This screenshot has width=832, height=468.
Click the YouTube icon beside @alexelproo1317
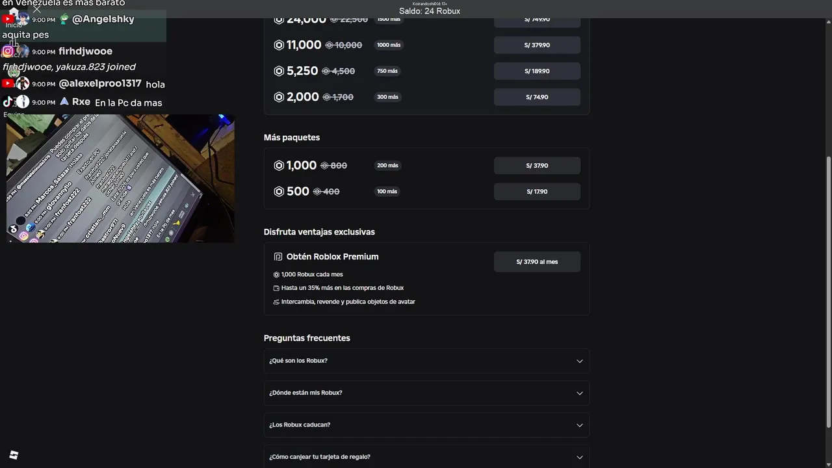pyautogui.click(x=8, y=84)
